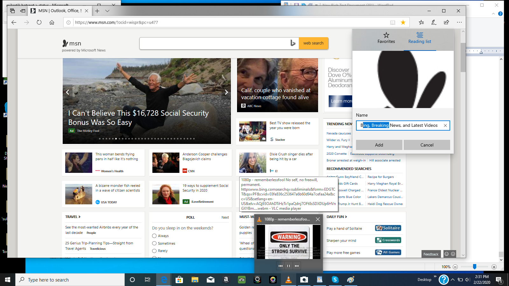Open a new tab in Edge

97,11
